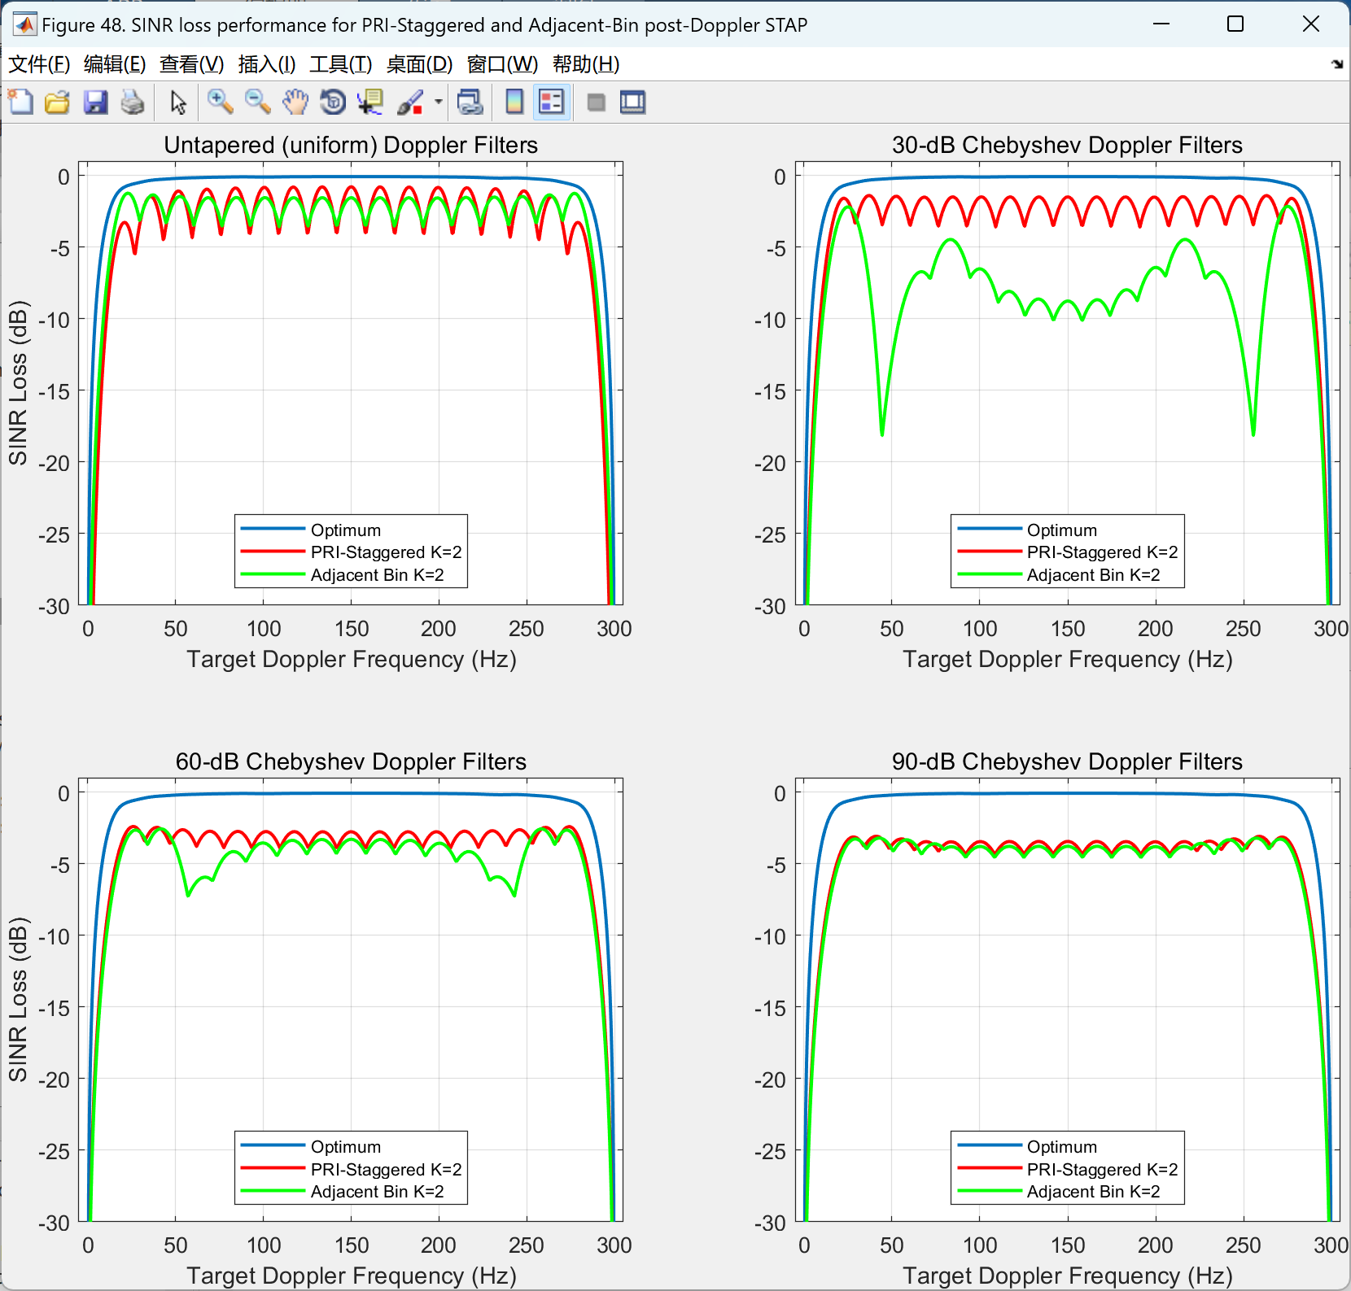Click the 90-dB Chebyshev Doppler Filters title
This screenshot has height=1291, width=1351.
tap(1067, 761)
